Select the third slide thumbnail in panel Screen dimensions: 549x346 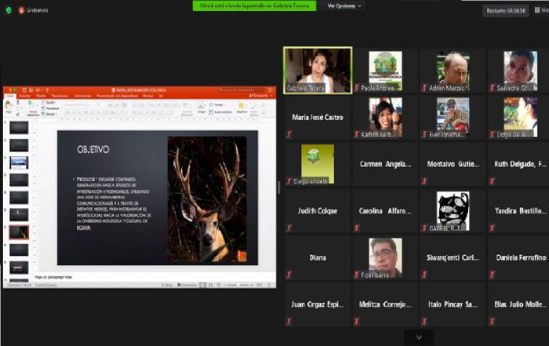coord(19,162)
